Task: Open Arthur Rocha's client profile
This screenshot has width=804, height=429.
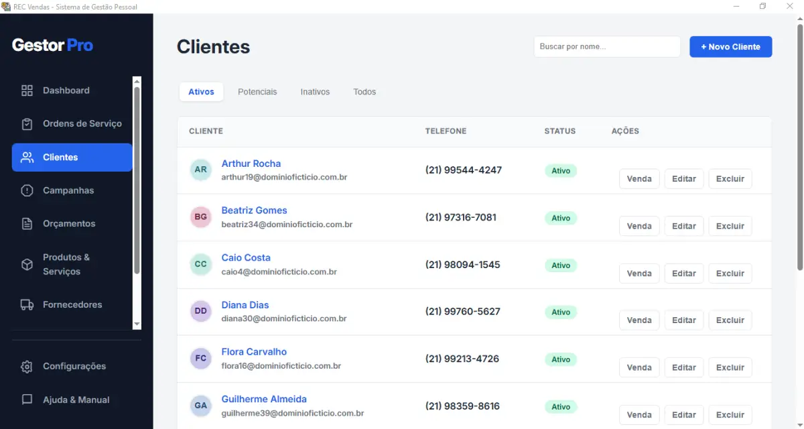Action: [251, 164]
